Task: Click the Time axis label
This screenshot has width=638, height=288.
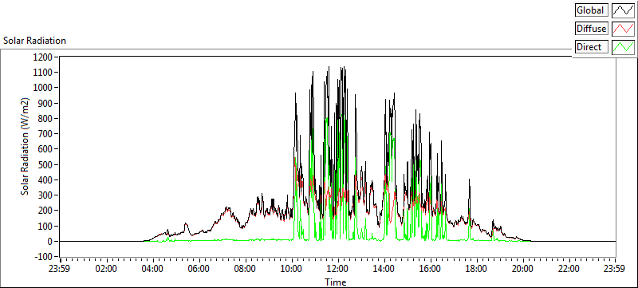Action: (x=335, y=282)
